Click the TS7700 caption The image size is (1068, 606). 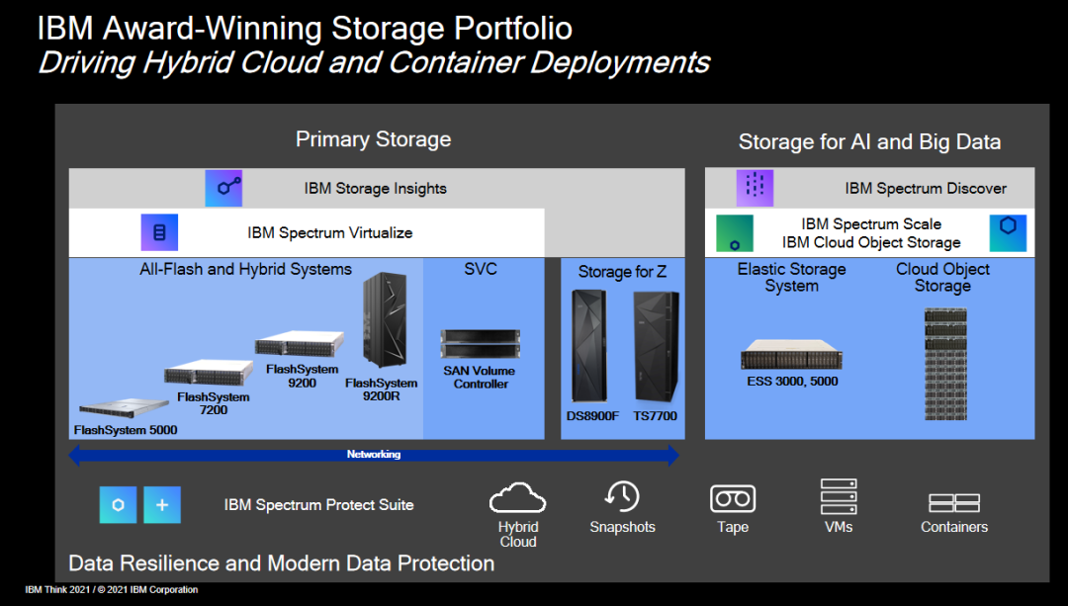coord(656,416)
